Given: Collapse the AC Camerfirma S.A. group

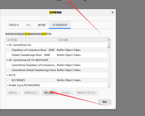Looking at the screenshot, I should [7, 45].
